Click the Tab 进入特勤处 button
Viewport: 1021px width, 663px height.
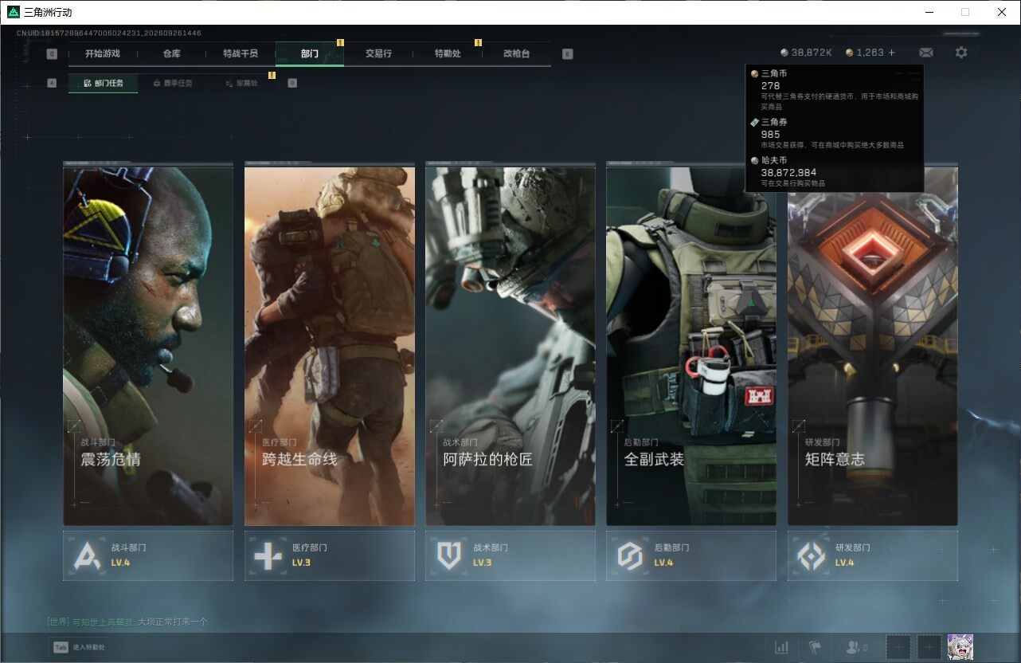click(x=80, y=648)
